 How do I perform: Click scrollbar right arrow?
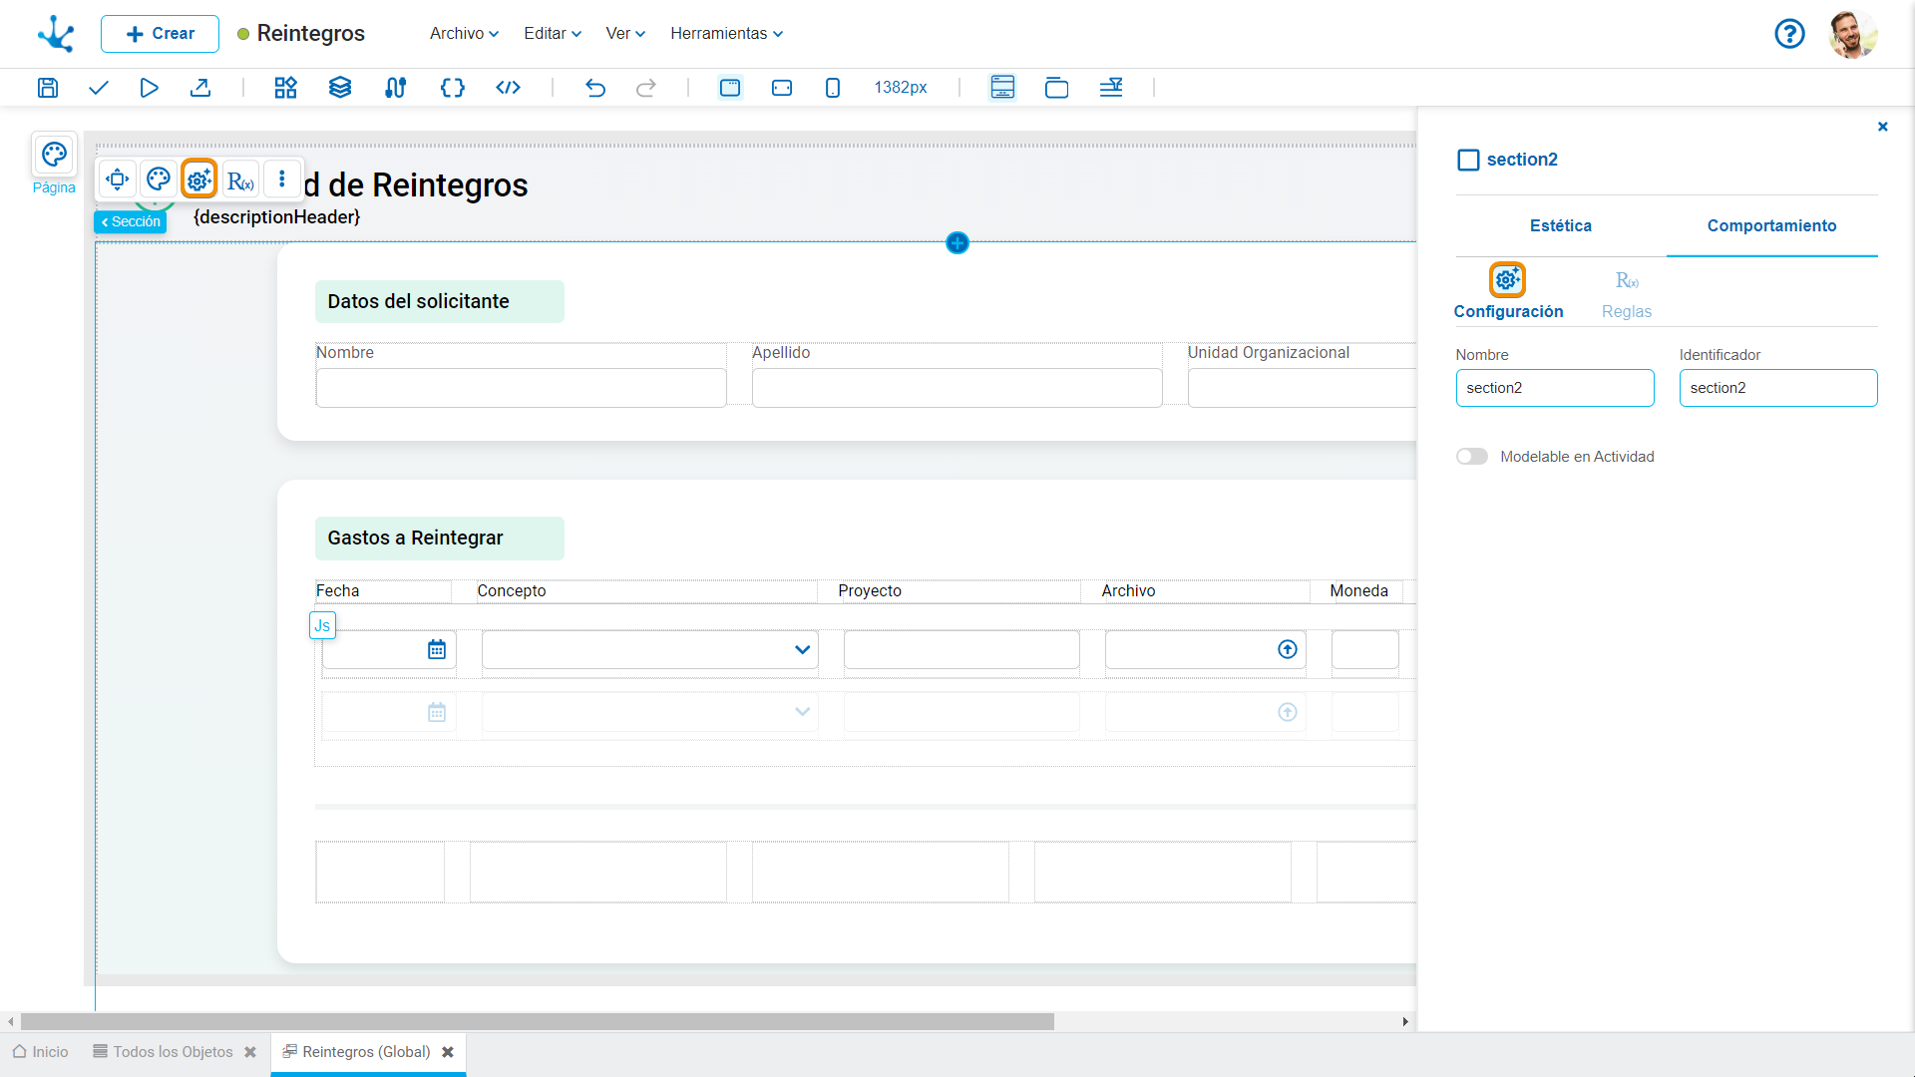1405,1022
